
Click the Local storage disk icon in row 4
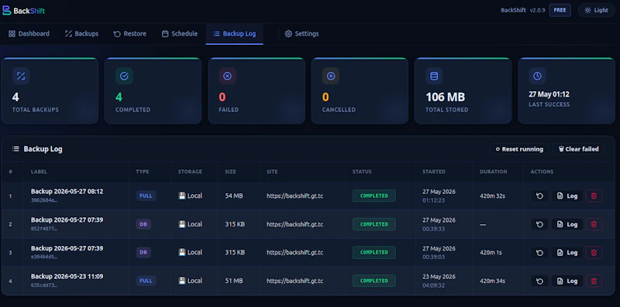(182, 281)
